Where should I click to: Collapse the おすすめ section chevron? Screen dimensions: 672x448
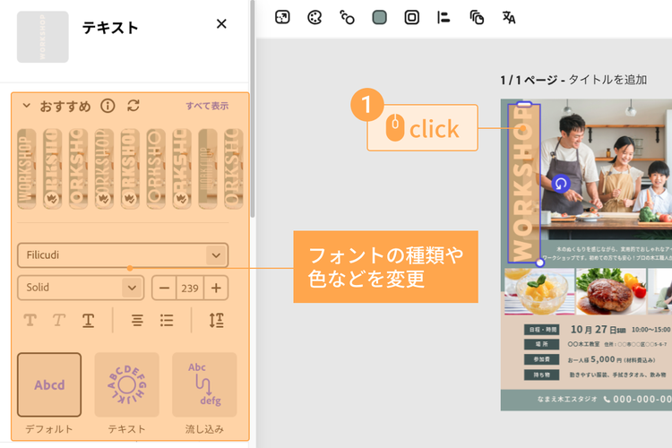coord(27,106)
